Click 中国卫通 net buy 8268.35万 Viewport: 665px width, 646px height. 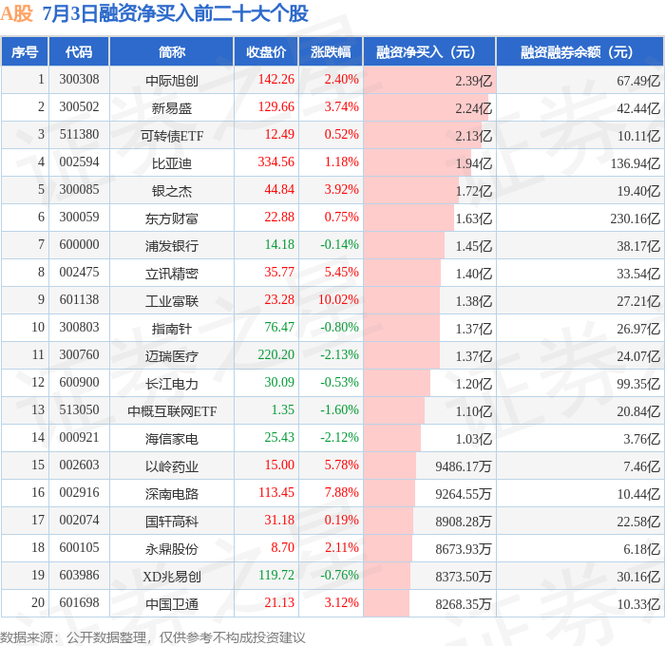(464, 604)
